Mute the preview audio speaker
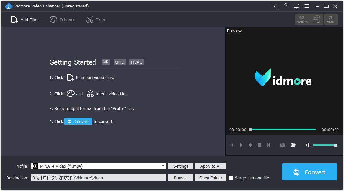The height and width of the screenshot is (191, 344). tap(308, 145)
